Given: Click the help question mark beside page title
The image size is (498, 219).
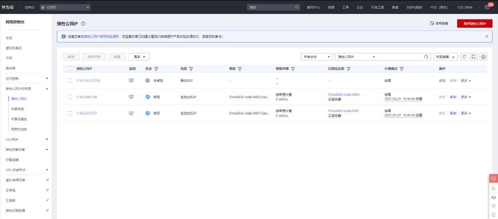Looking at the screenshot, I should click(83, 24).
